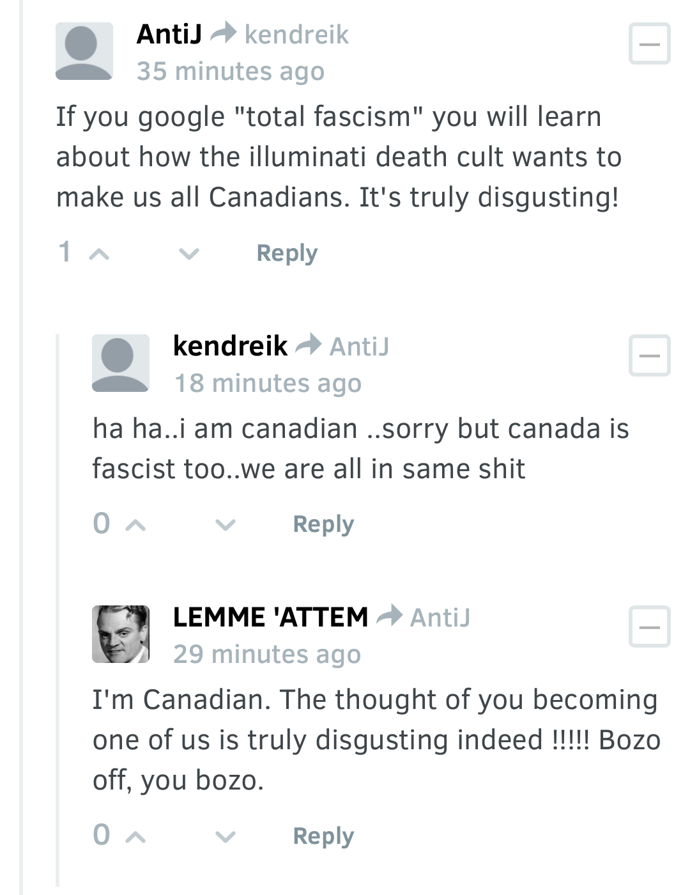Open kendreik's profile from bold username
The width and height of the screenshot is (690, 895).
(230, 346)
